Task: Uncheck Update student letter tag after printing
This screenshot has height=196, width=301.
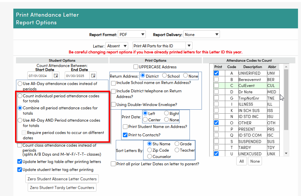Action: (x=20, y=170)
